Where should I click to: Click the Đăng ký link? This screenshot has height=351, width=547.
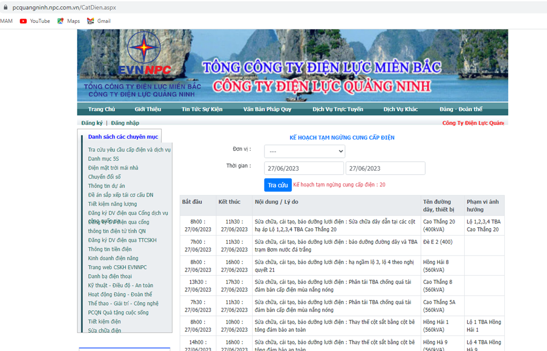92,123
